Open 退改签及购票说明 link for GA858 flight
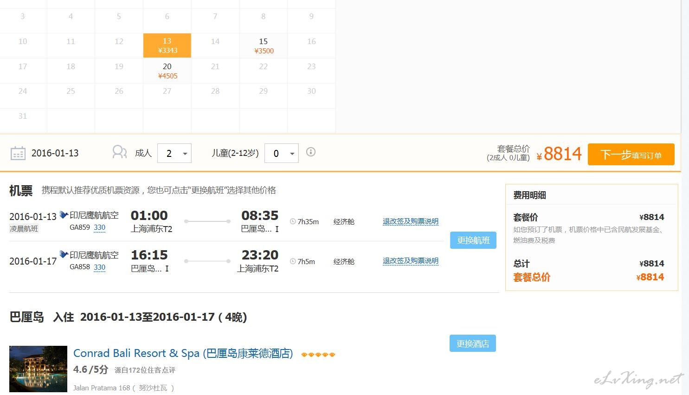The height and width of the screenshot is (395, 689). [411, 261]
